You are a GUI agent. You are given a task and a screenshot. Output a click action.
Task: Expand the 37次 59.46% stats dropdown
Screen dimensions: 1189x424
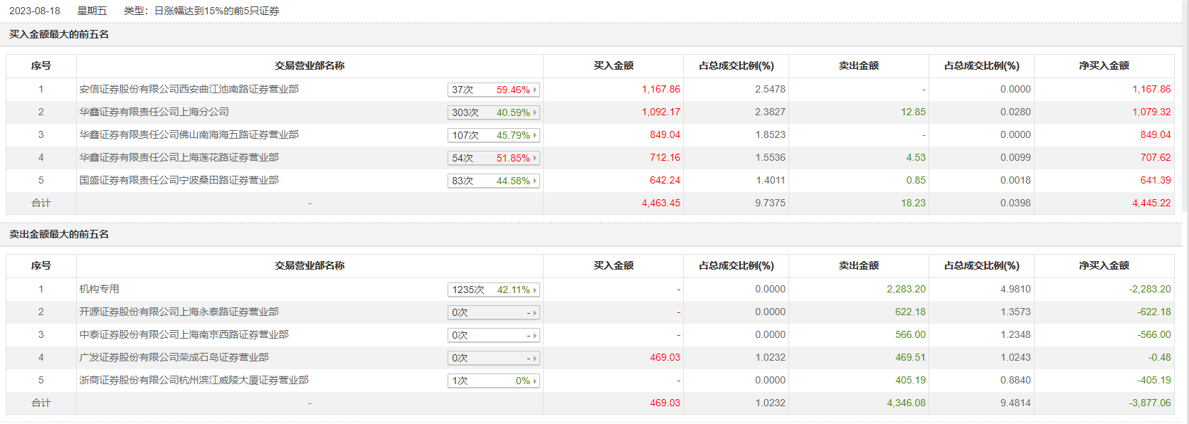pos(493,90)
